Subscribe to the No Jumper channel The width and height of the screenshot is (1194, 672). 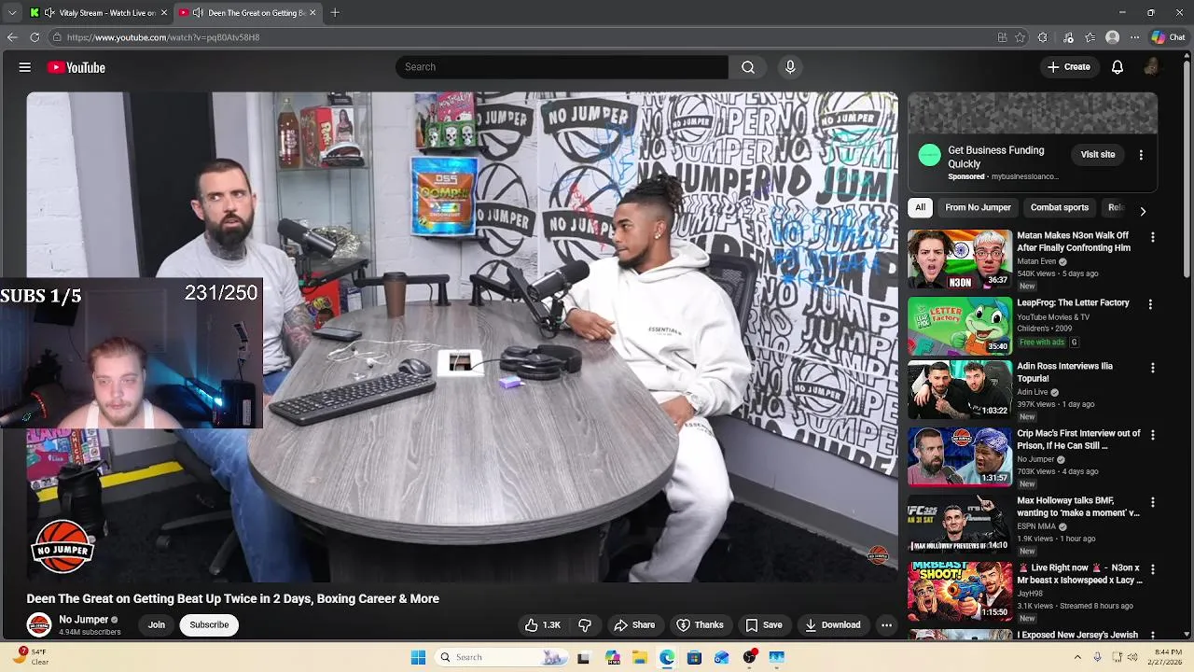tap(209, 625)
